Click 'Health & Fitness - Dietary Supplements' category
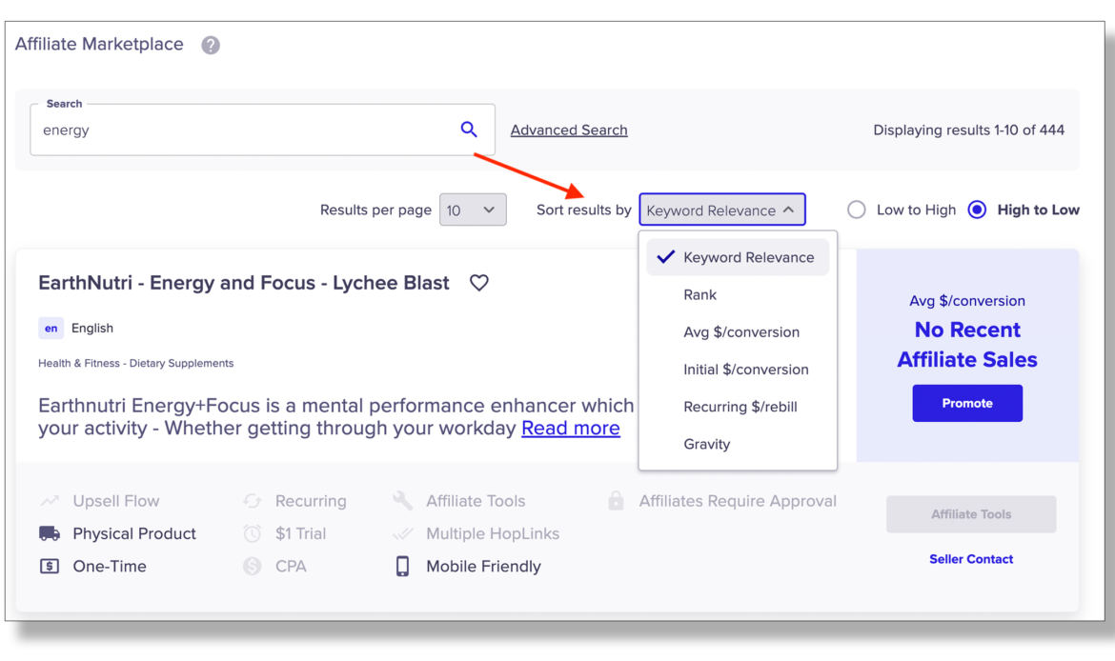The image size is (1115, 661). pos(136,363)
